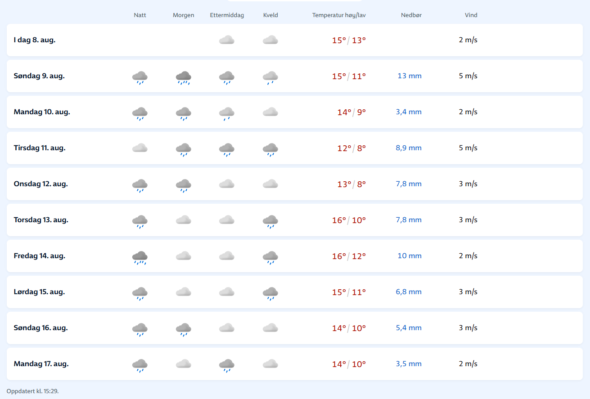Expand Tirsdag 11. aug. details
Viewport: 590px width, 399px height.
(x=295, y=148)
